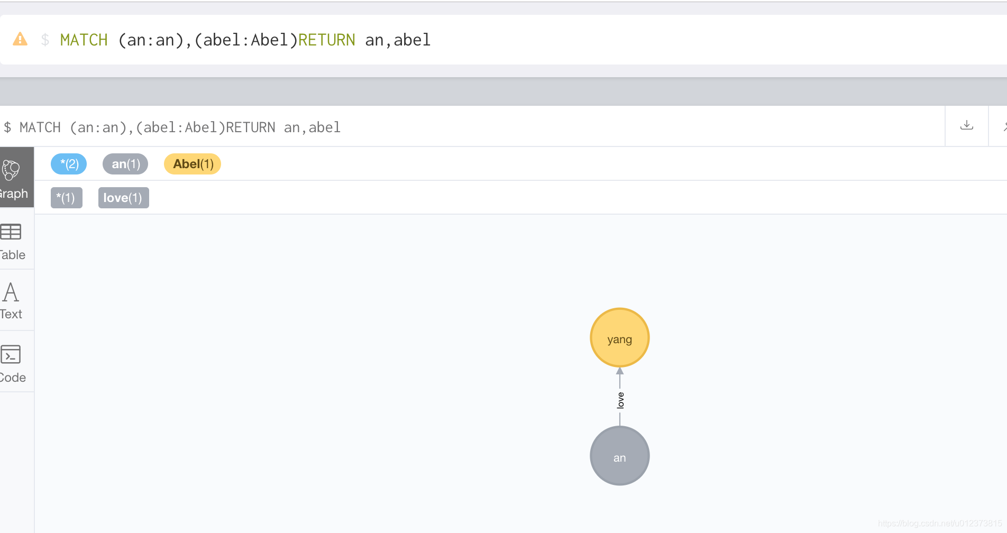Click into the Cypher query editor field
This screenshot has height=533, width=1007.
pos(503,40)
